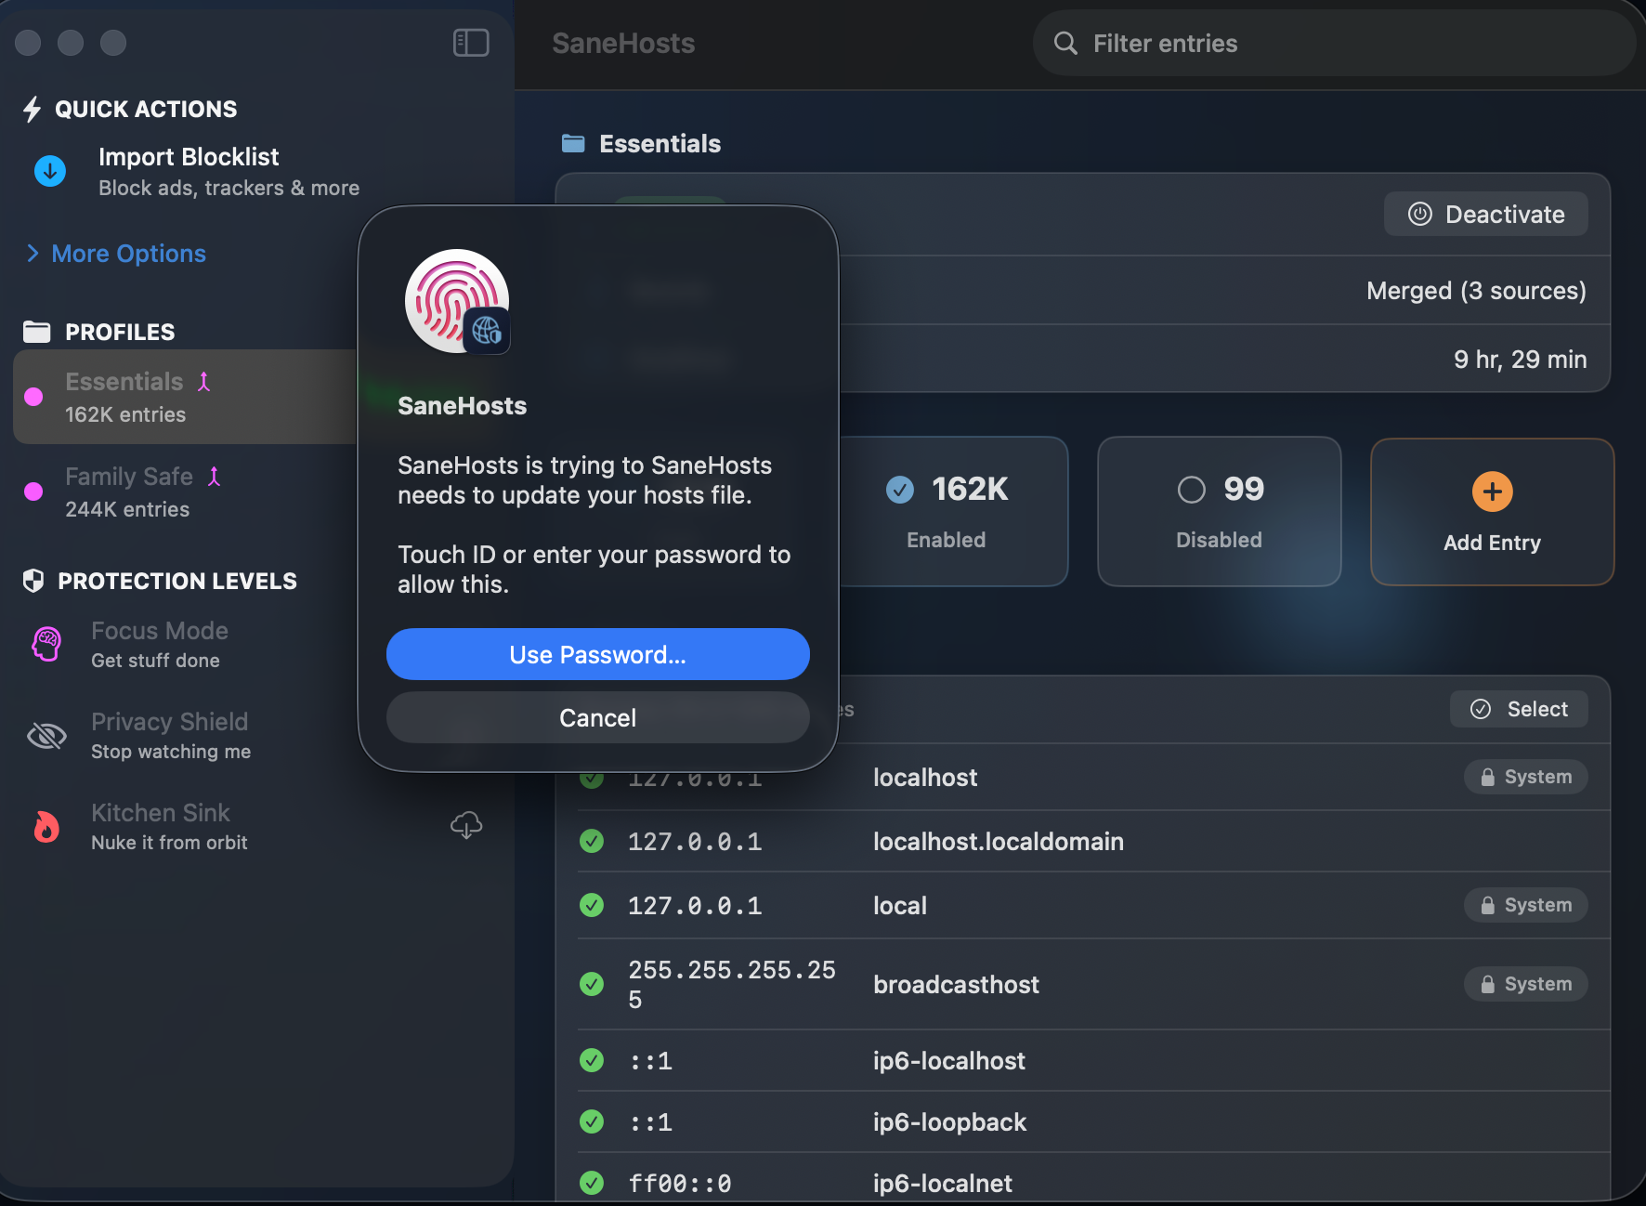Click the Enabled 162K stat card
The width and height of the screenshot is (1646, 1206).
point(946,510)
